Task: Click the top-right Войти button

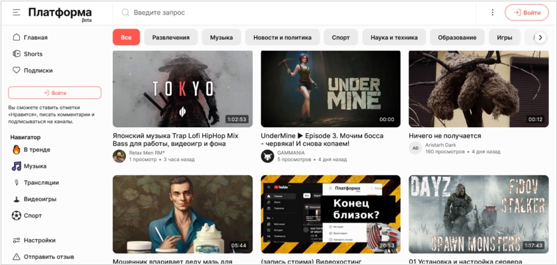Action: tap(526, 13)
